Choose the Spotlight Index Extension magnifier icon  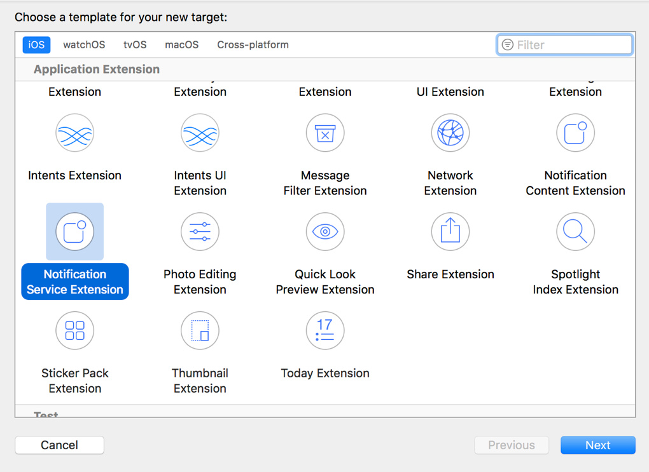coord(575,232)
